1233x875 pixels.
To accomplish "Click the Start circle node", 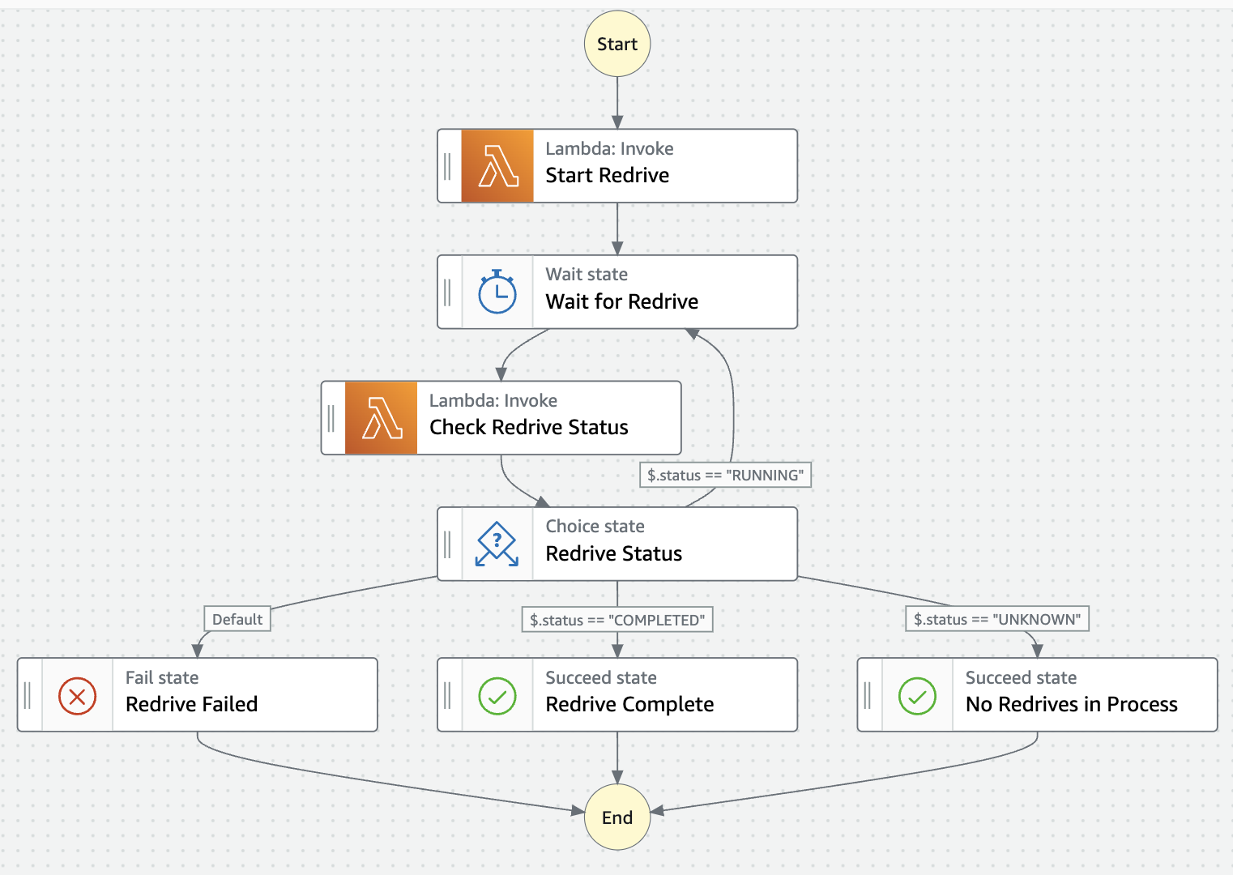I will [616, 44].
